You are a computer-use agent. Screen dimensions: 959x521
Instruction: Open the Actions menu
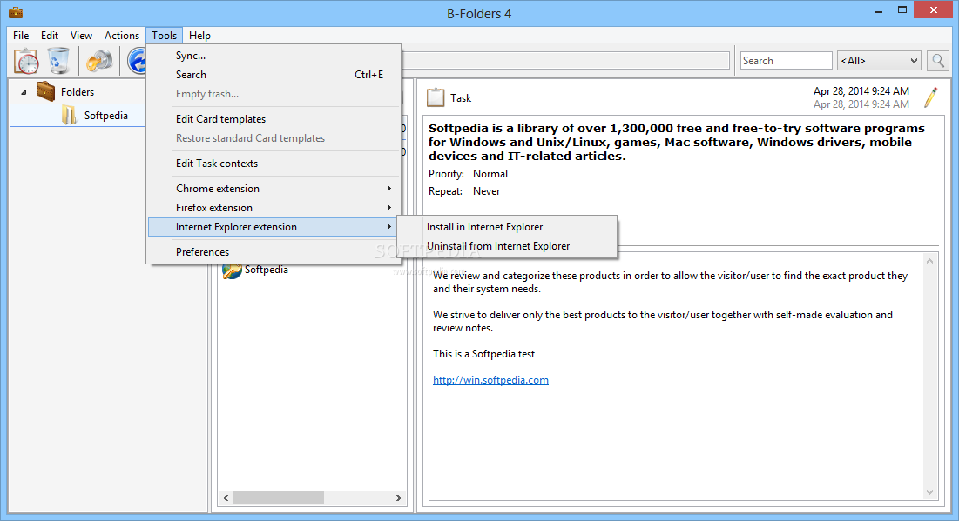pyautogui.click(x=122, y=36)
